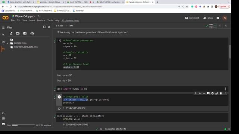
Task: Toggle show hidden files eye icon
Action: point(32,33)
